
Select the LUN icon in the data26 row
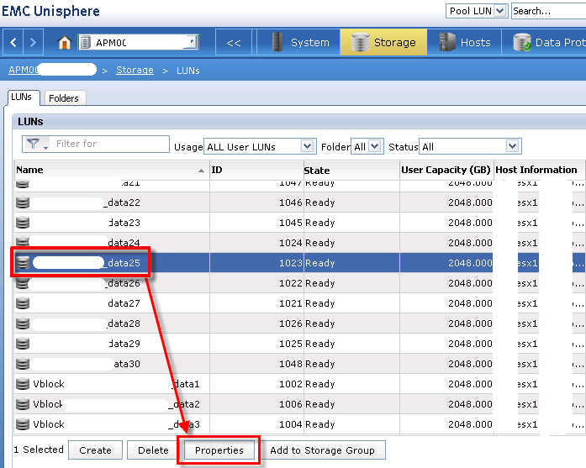pyautogui.click(x=23, y=284)
